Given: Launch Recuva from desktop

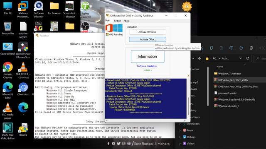Looking at the screenshot, I should [23, 130].
